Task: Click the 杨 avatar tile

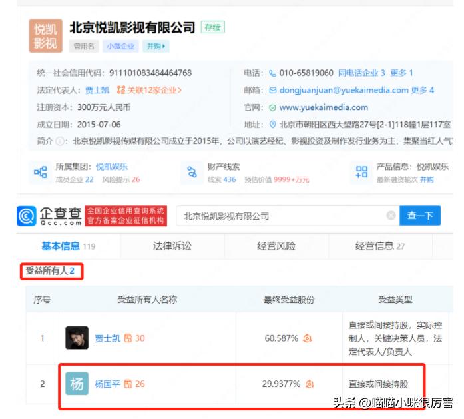Action: [77, 384]
